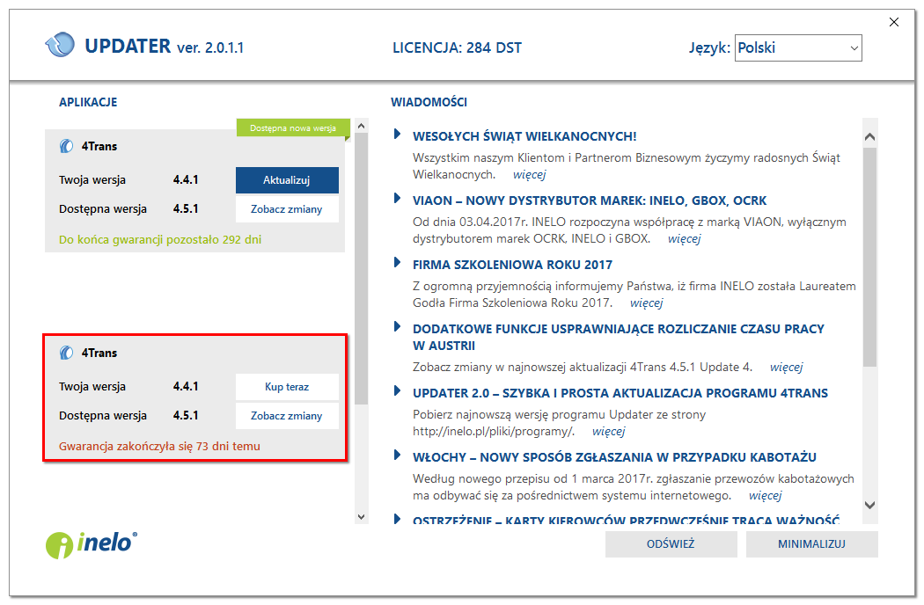Open 'więcej' link for the Updater 2.0 news
This screenshot has height=605, width=924.
608,431
